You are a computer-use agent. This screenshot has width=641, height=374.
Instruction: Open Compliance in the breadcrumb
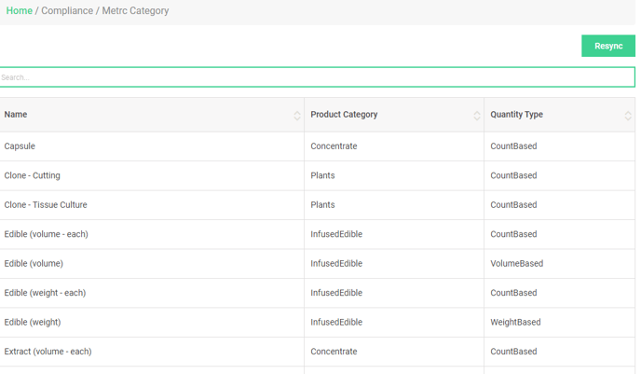(67, 10)
